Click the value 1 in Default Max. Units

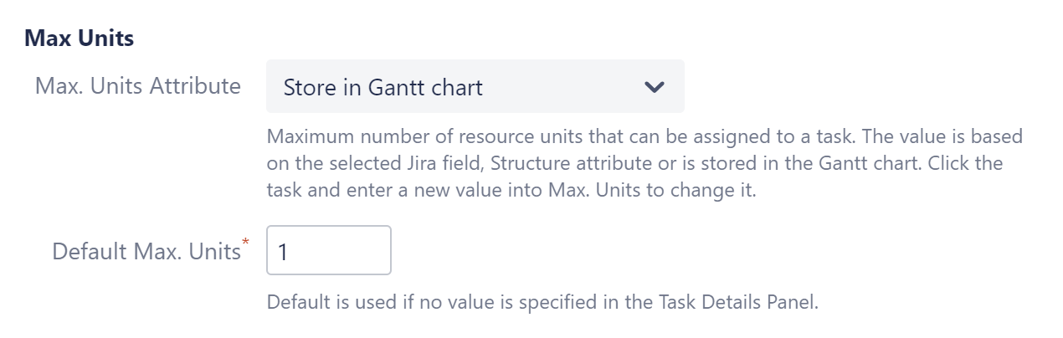(283, 251)
